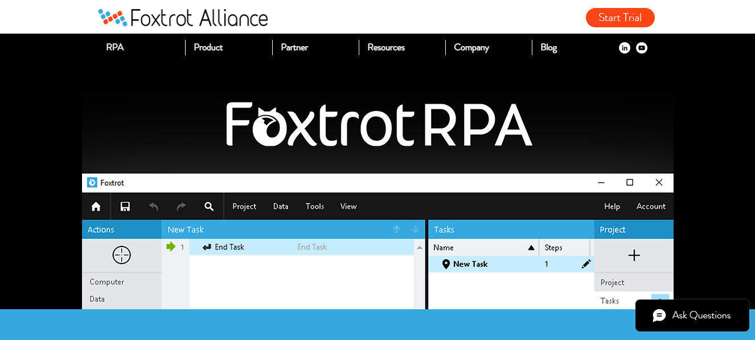Undo the last action

pos(153,206)
